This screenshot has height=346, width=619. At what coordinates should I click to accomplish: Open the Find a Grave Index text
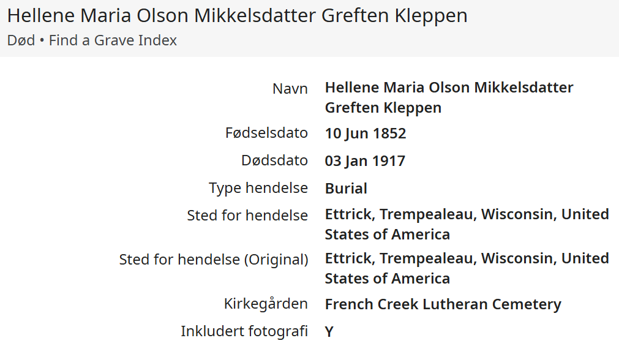[113, 40]
